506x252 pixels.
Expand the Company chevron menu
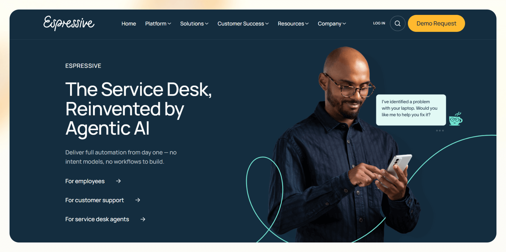pos(332,23)
